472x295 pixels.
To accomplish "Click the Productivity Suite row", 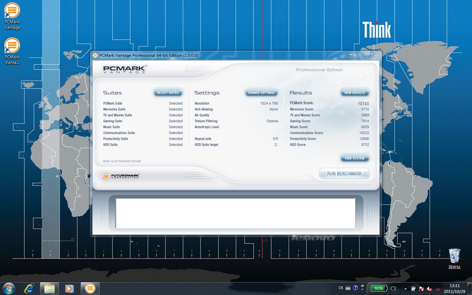I will (x=143, y=139).
